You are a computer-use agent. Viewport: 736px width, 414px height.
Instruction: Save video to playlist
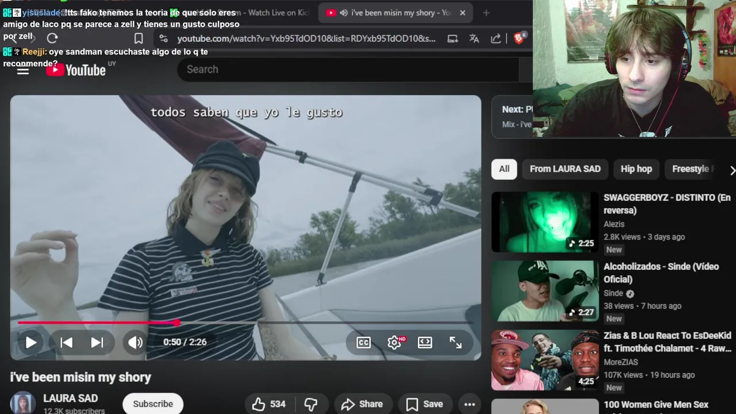tap(425, 404)
